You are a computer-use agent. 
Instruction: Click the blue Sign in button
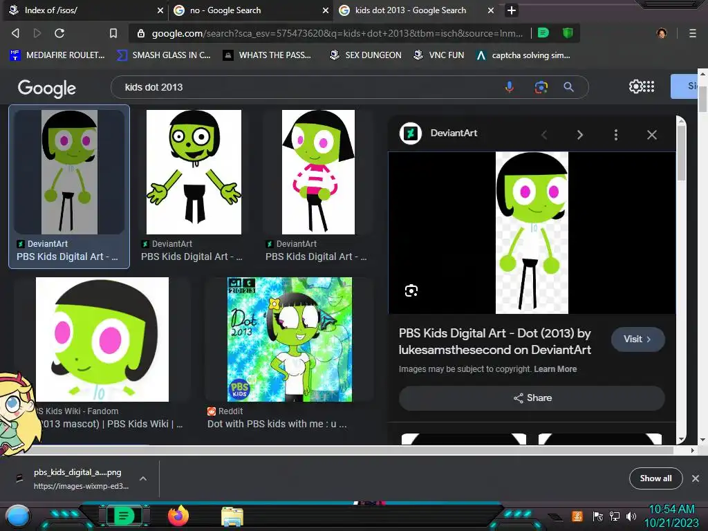point(684,86)
